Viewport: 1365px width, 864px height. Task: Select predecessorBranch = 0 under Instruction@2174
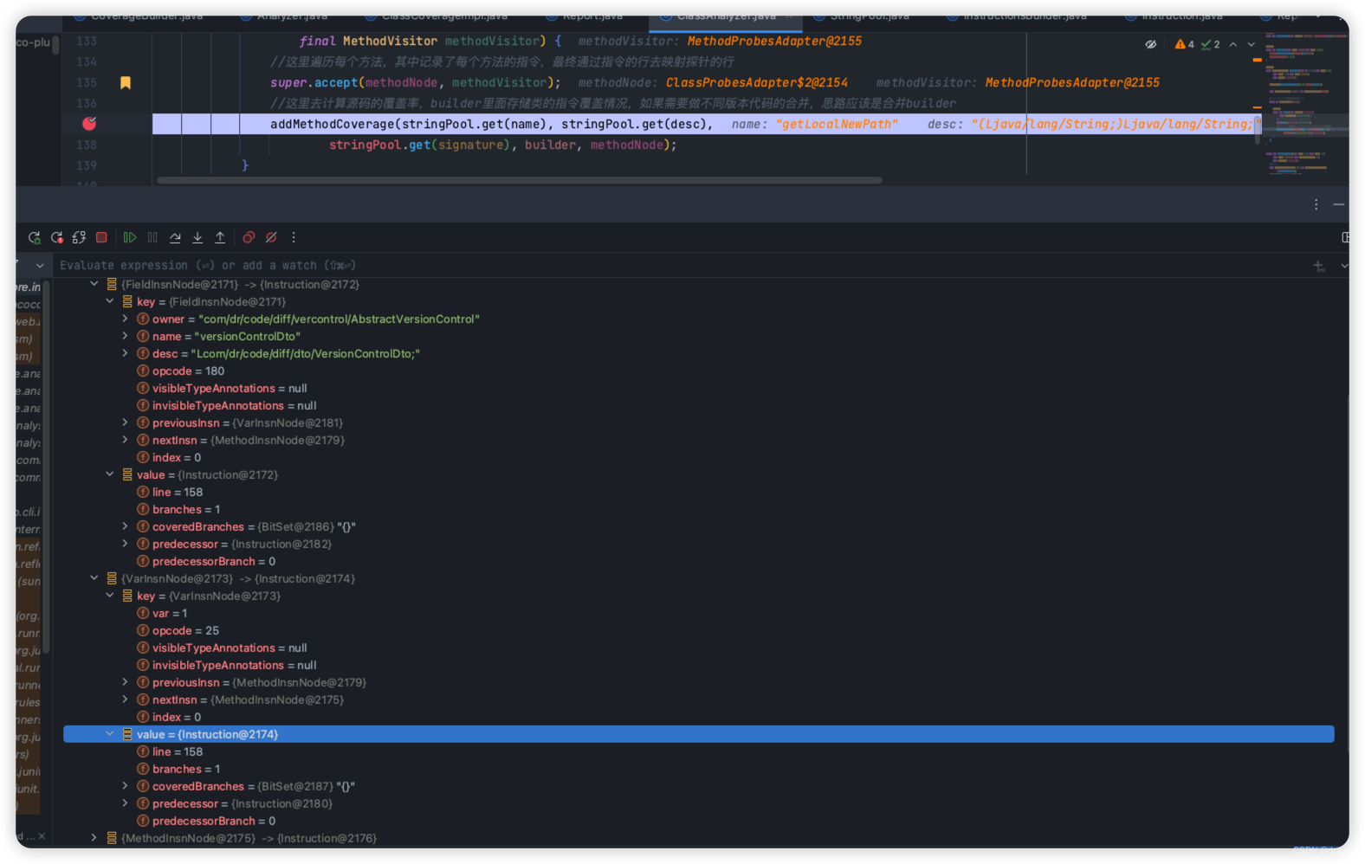[698, 821]
